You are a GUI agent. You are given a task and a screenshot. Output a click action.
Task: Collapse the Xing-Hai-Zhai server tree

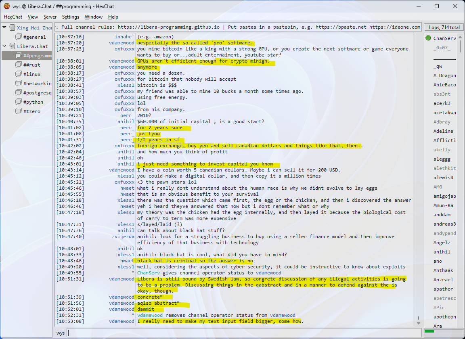coord(4,28)
